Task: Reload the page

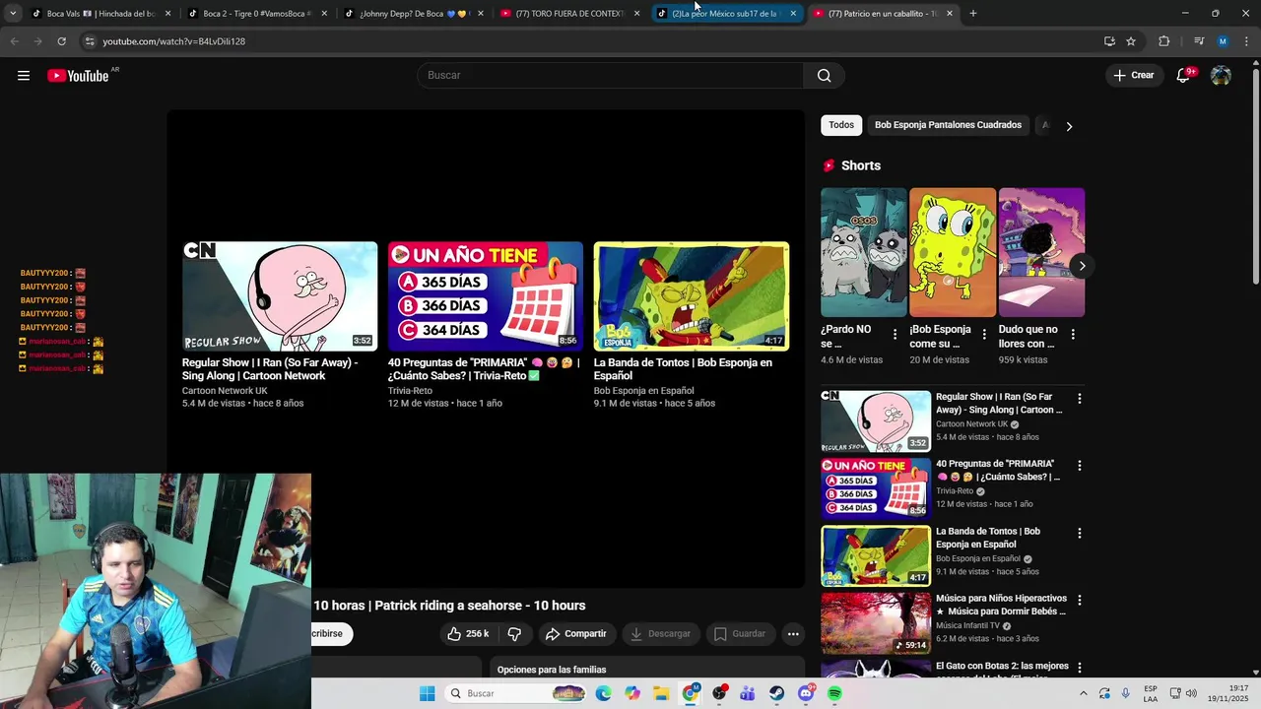Action: click(x=61, y=41)
